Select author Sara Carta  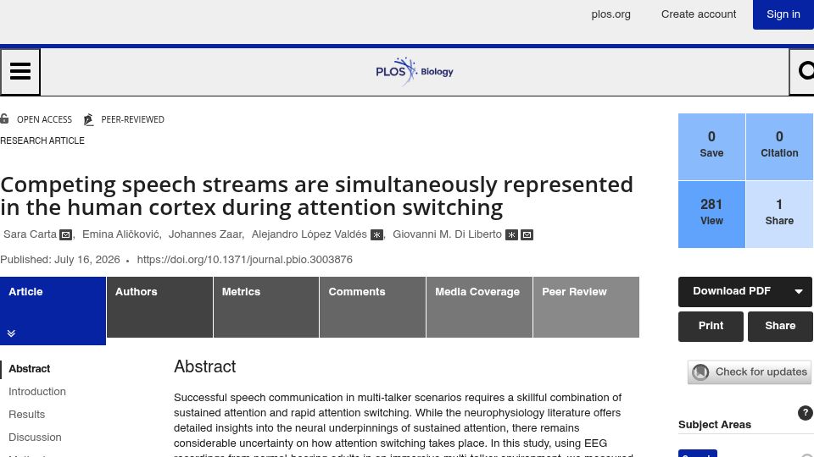(31, 234)
